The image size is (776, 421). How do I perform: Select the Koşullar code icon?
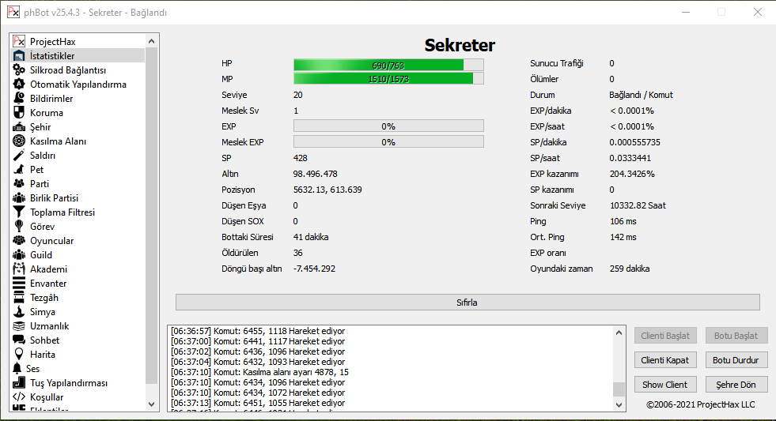coord(20,397)
